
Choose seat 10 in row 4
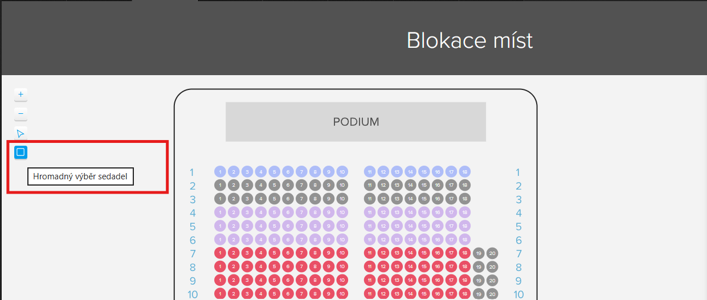pyautogui.click(x=342, y=213)
